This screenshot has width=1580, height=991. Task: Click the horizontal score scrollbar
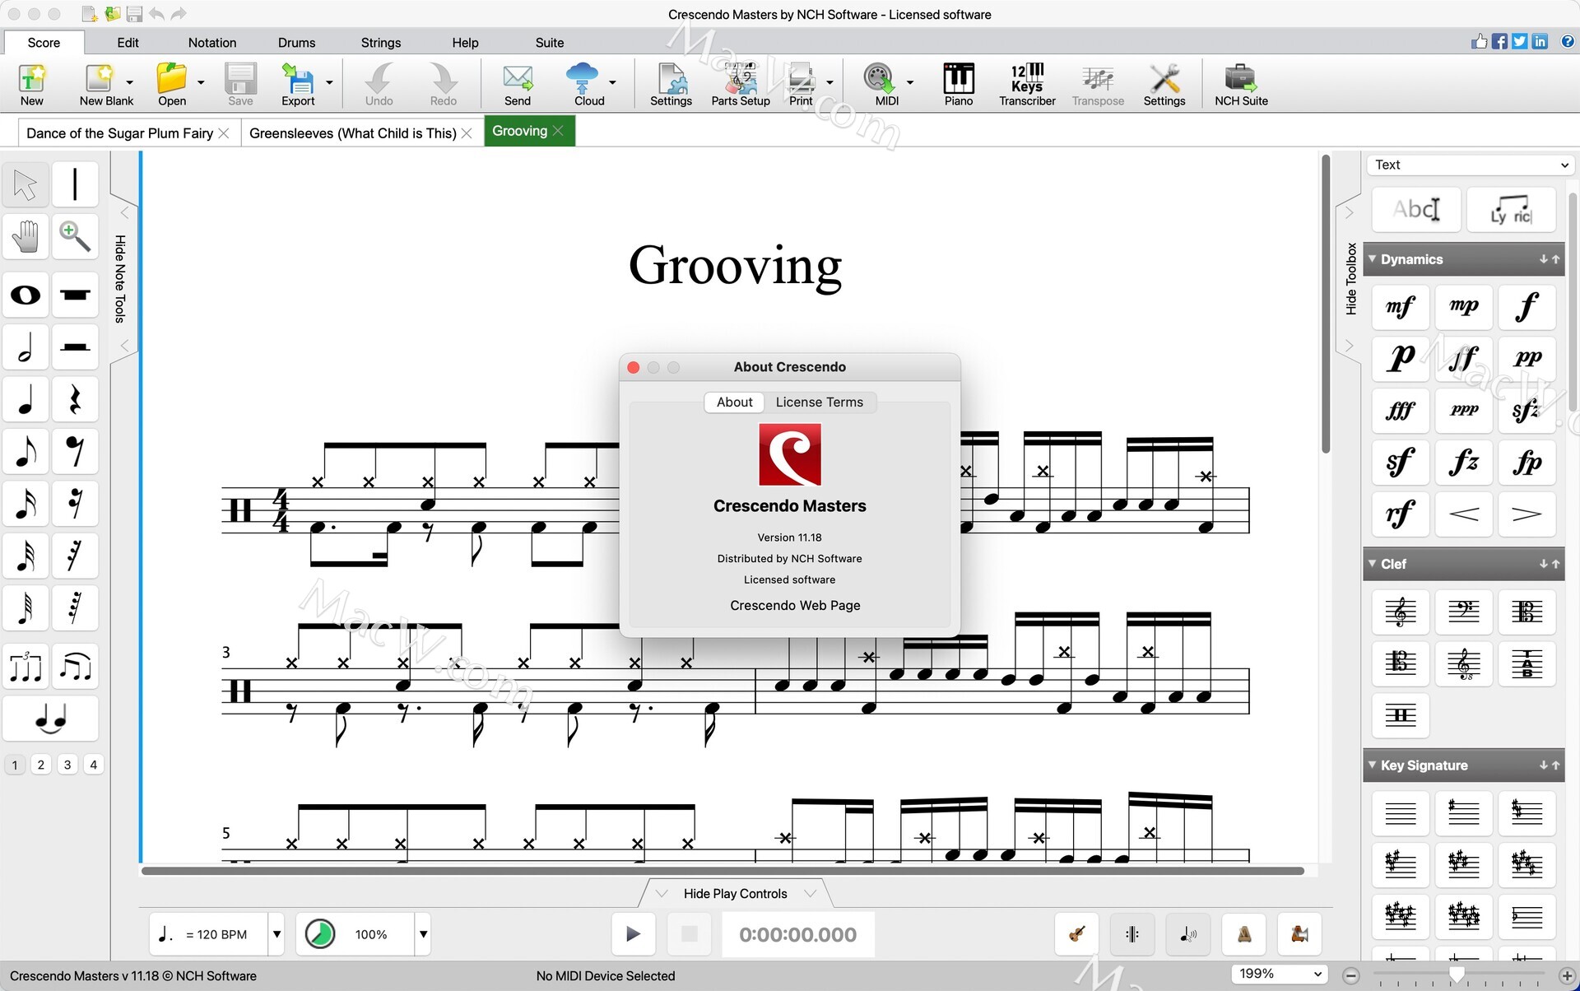(723, 871)
